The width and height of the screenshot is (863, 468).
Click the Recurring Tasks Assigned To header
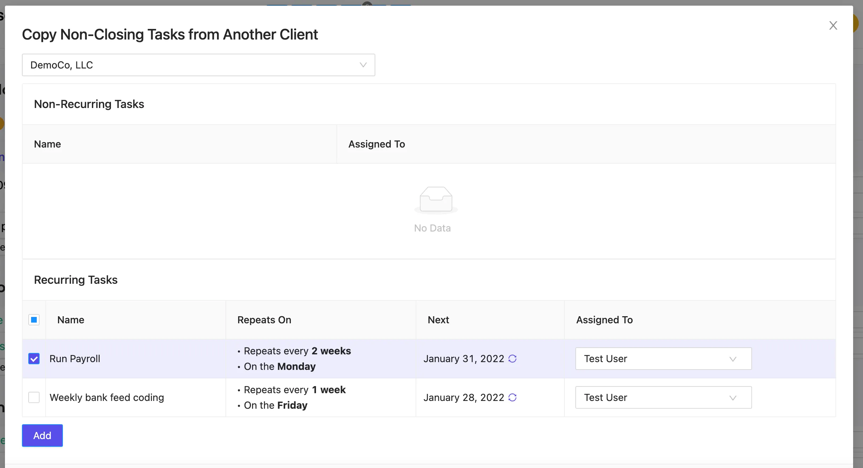[x=604, y=320]
